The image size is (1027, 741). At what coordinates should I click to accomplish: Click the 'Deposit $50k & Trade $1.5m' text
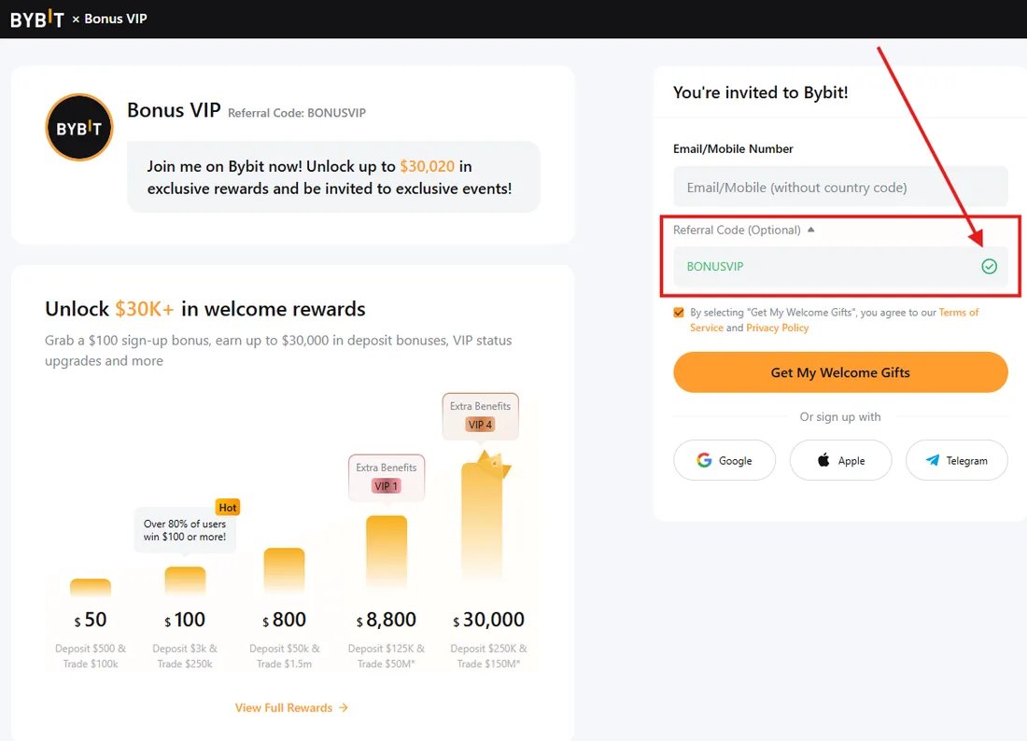pyautogui.click(x=284, y=656)
